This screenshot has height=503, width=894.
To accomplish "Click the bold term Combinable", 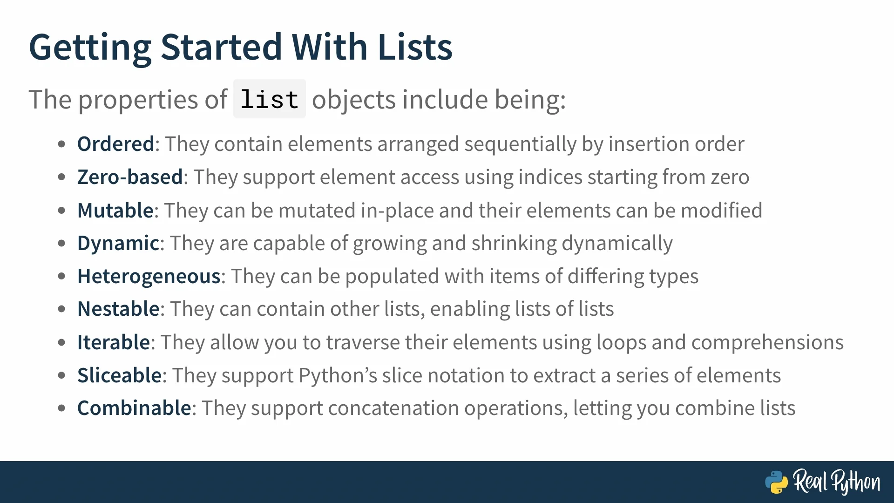I will [134, 408].
